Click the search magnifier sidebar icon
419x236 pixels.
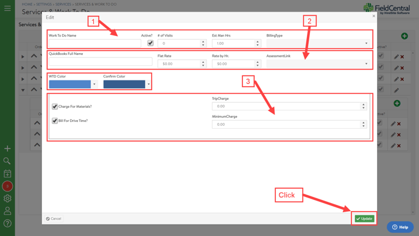coord(7,161)
